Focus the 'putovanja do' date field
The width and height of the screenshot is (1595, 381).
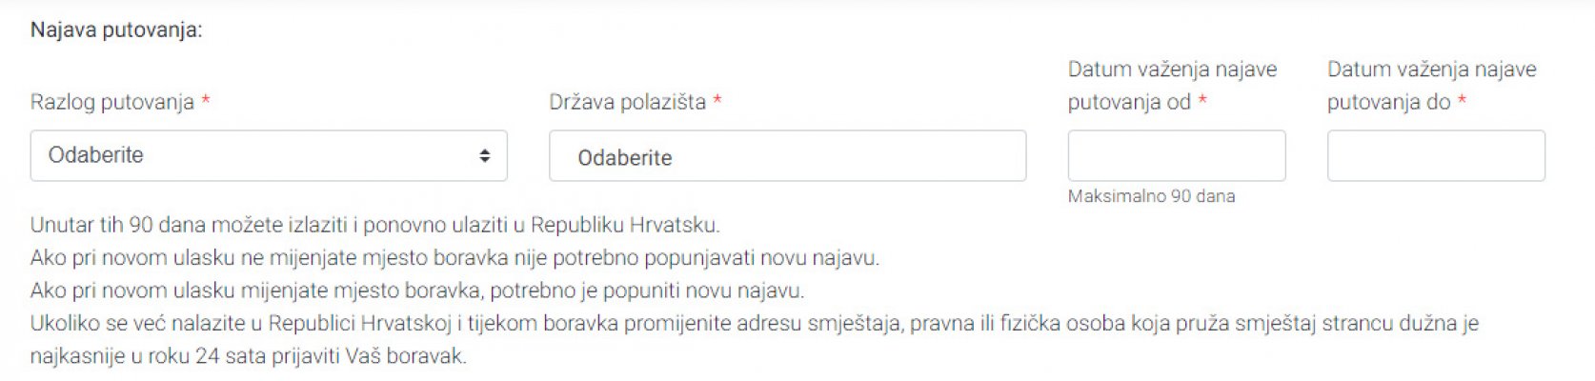(1435, 156)
